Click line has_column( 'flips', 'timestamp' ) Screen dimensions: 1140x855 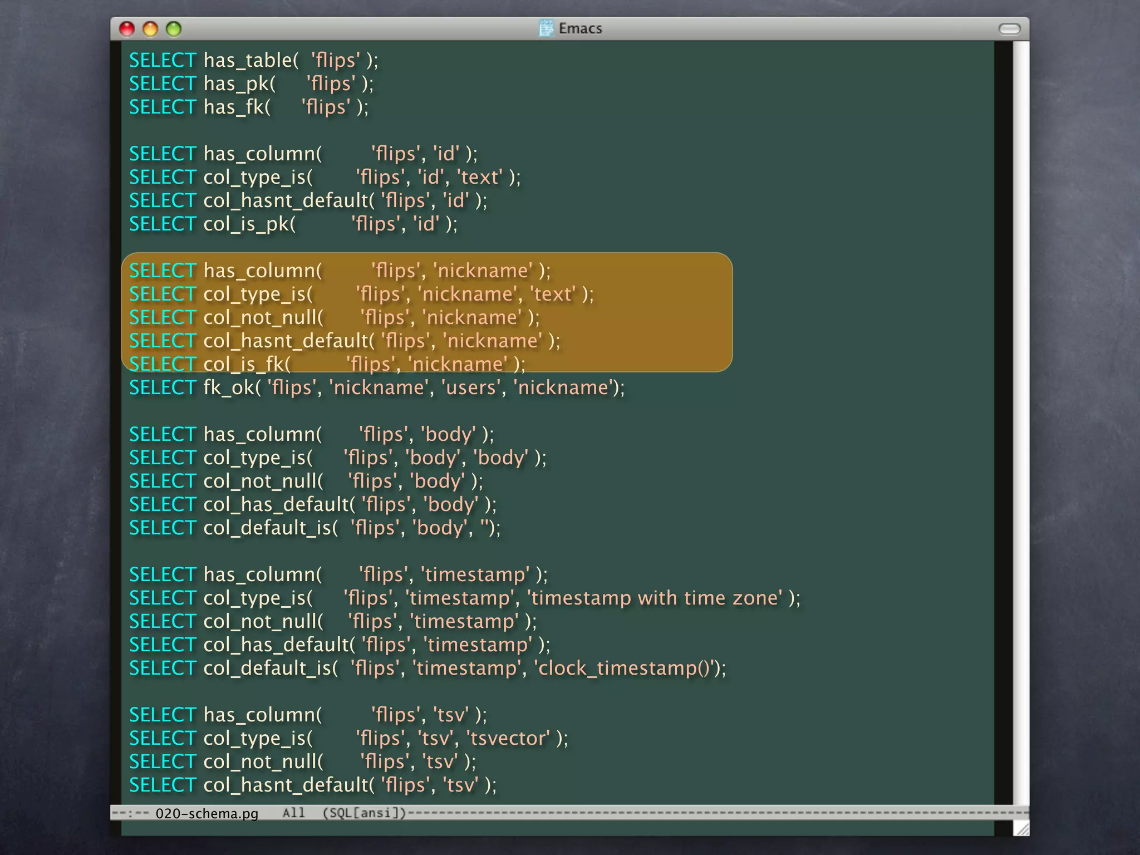(x=338, y=574)
